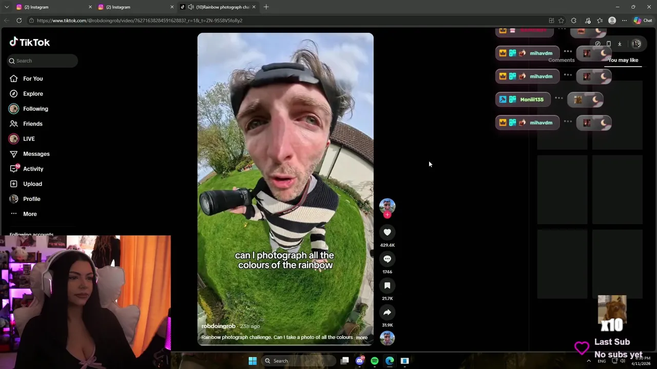
Task: Click the Moniii135 overlay badge
Action: pyautogui.click(x=523, y=99)
